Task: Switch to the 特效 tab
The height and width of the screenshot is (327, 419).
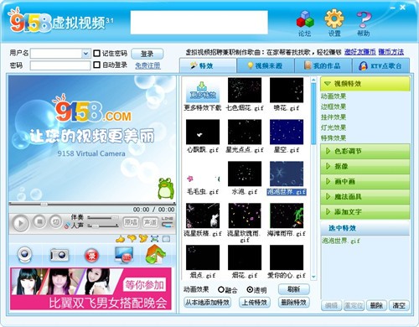Action: point(208,65)
